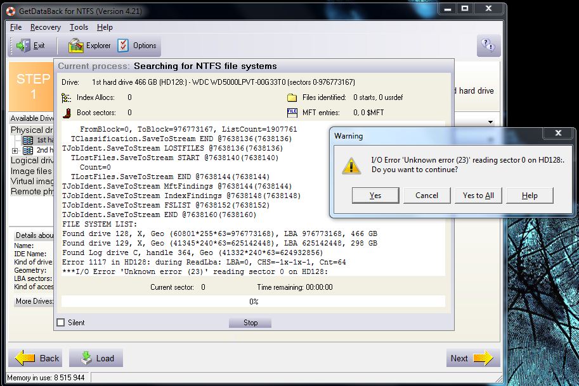Click the warning triangle icon
This screenshot has width=579, height=386.
(351, 165)
